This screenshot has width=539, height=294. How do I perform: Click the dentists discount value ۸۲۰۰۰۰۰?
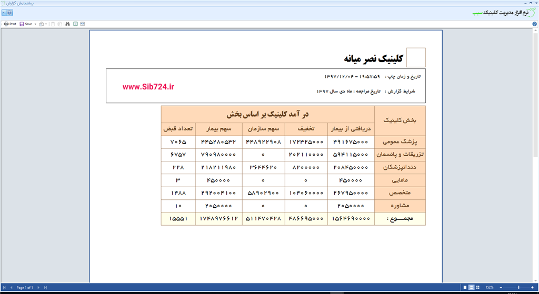coord(306,167)
